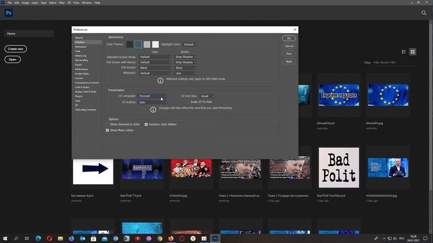This screenshot has height=243, width=433.
Task: Click the Open button on Home screen
Action: pyautogui.click(x=12, y=59)
